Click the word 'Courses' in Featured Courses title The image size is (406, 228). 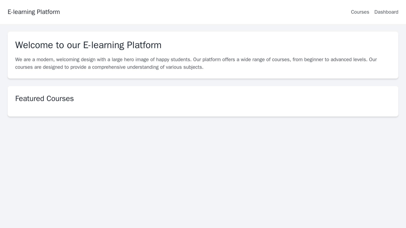point(60,99)
